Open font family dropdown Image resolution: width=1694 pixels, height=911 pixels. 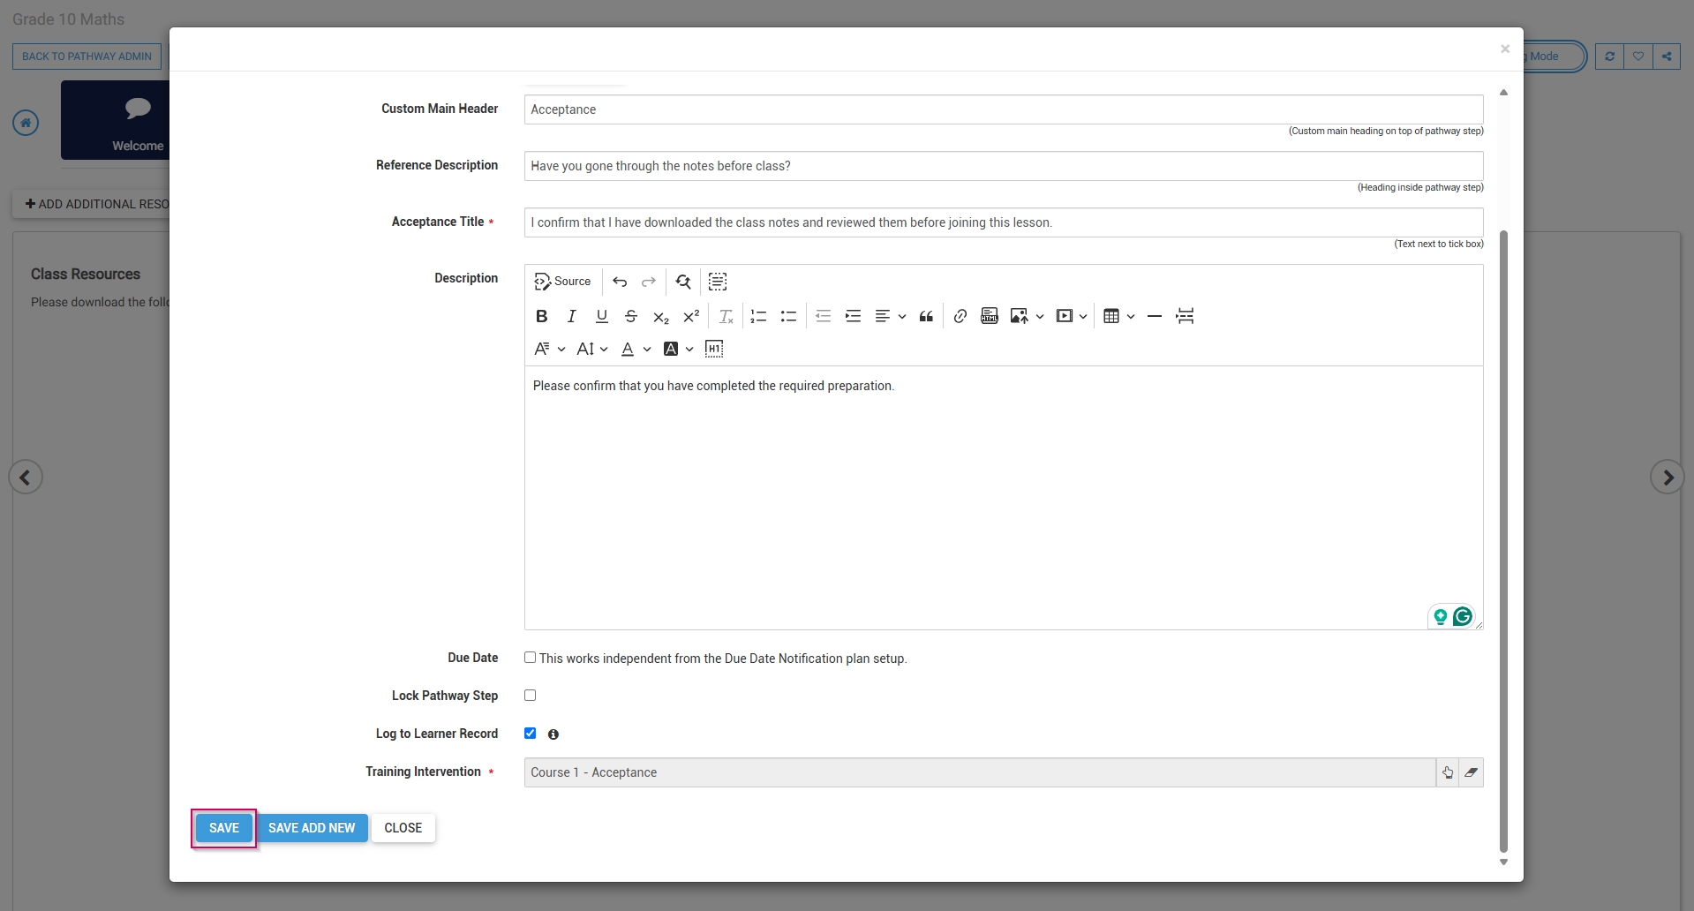(549, 349)
